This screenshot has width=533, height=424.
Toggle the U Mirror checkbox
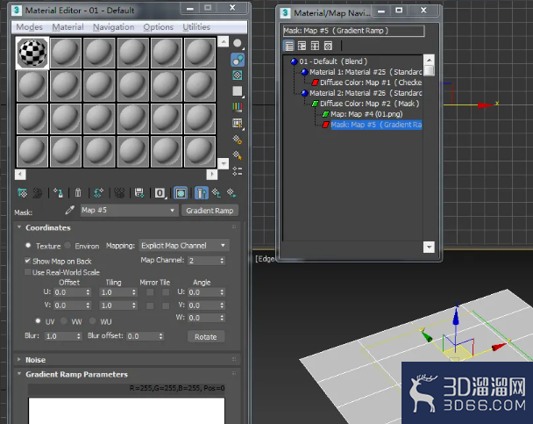[x=150, y=292]
